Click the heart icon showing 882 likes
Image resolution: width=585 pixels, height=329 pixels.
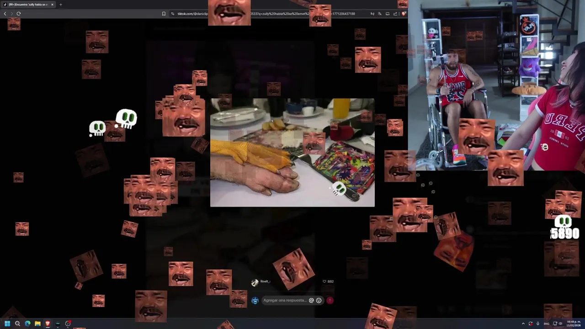point(324,281)
